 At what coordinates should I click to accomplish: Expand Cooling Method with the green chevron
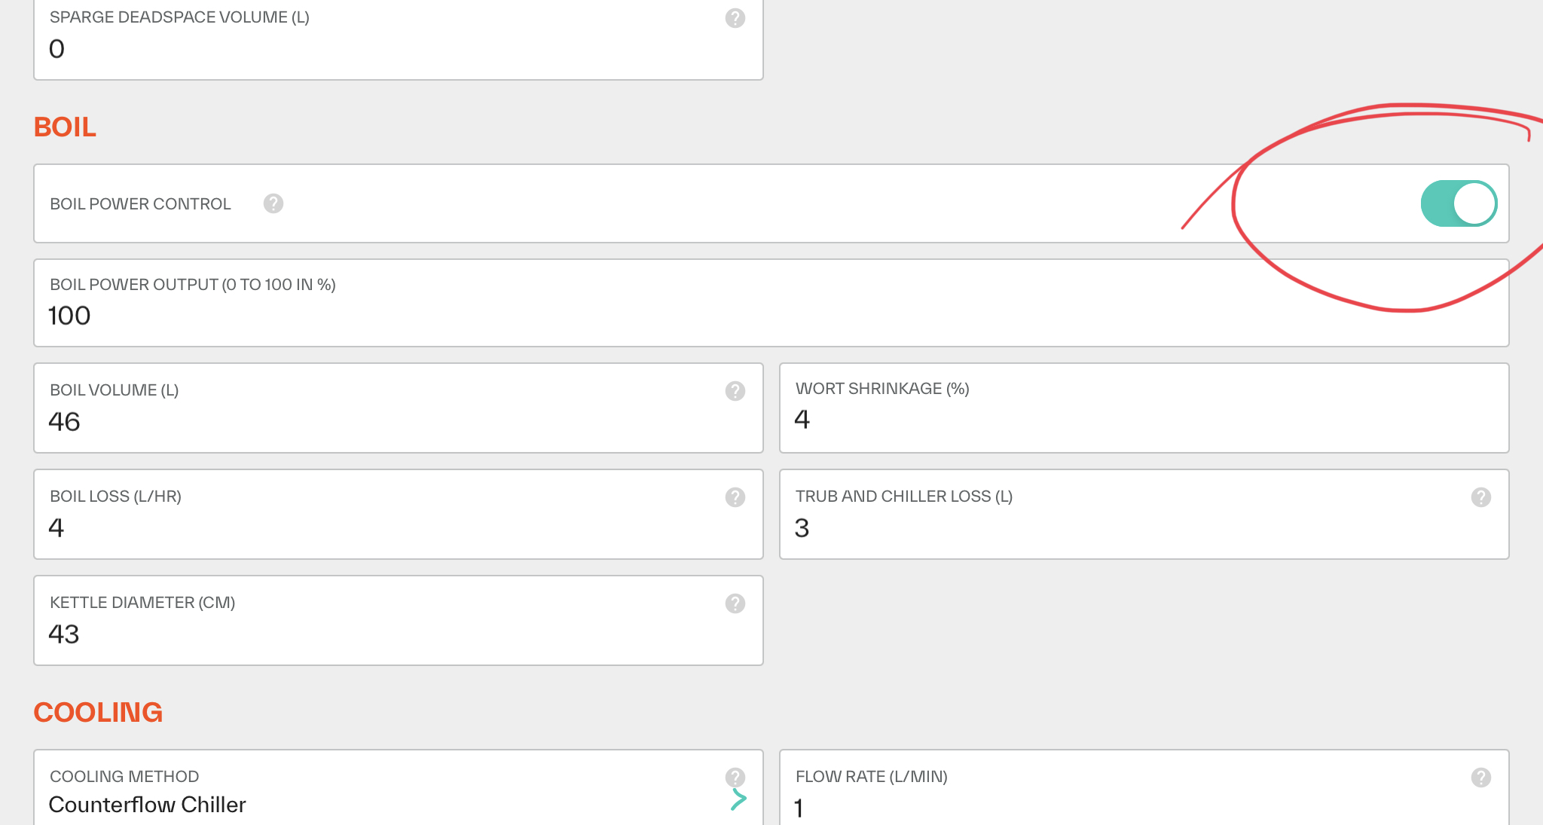pos(738,800)
